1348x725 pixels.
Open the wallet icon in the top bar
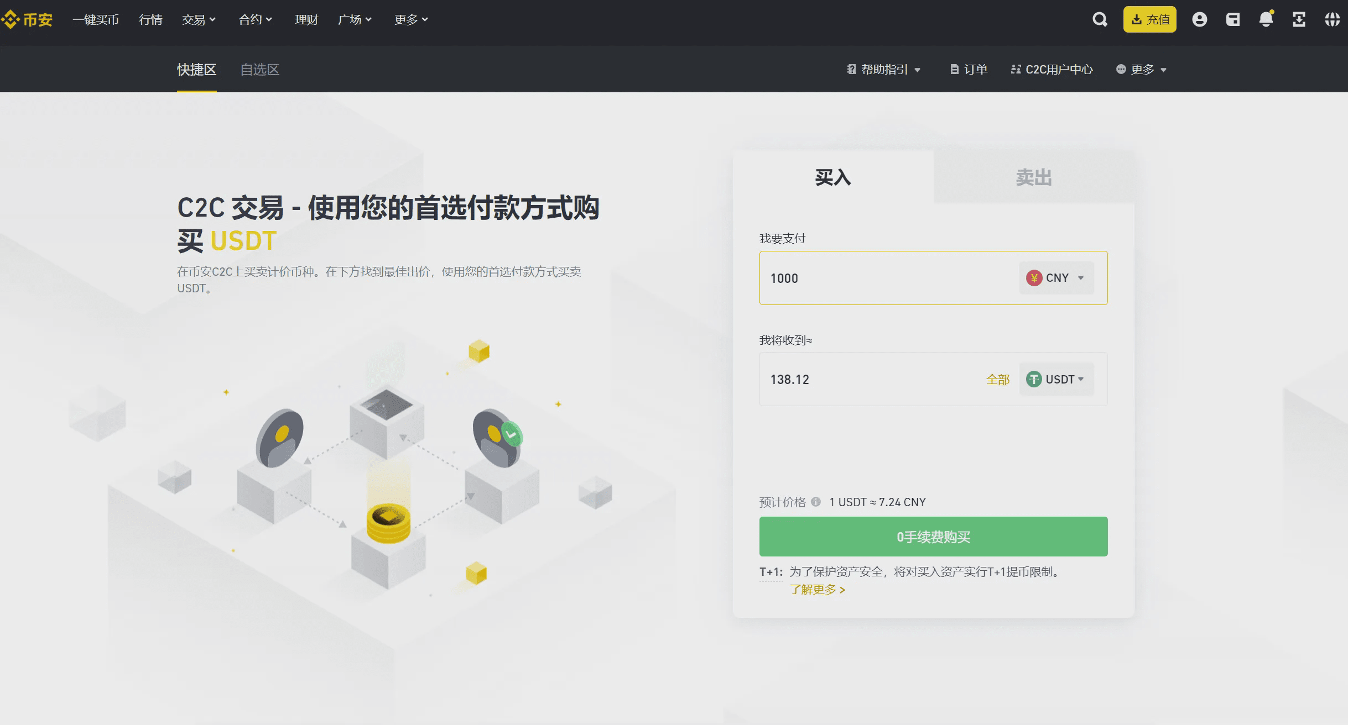point(1233,19)
